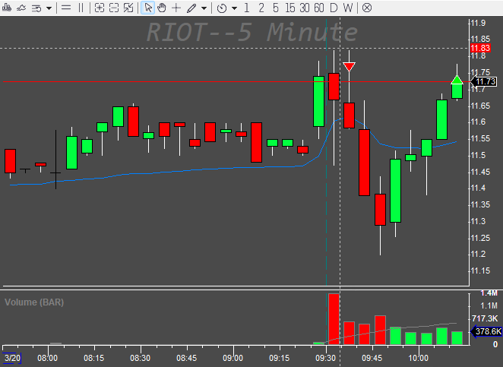Click the zoom in plus-box icon
The height and width of the screenshot is (367, 503).
pyautogui.click(x=100, y=8)
